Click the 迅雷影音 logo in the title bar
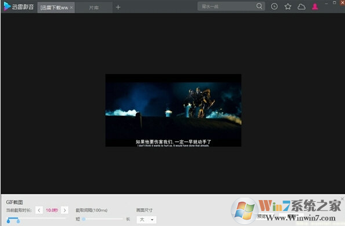The image size is (345, 226). click(18, 6)
